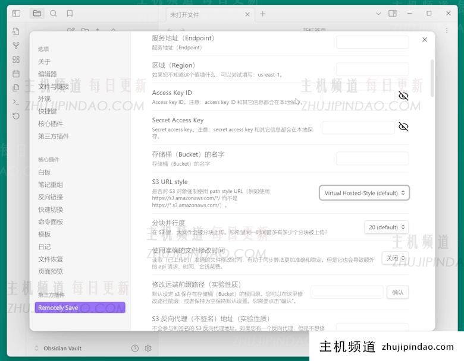This screenshot has height=361, width=464.
Task: Add a new tab with plus icon
Action: 263,14
